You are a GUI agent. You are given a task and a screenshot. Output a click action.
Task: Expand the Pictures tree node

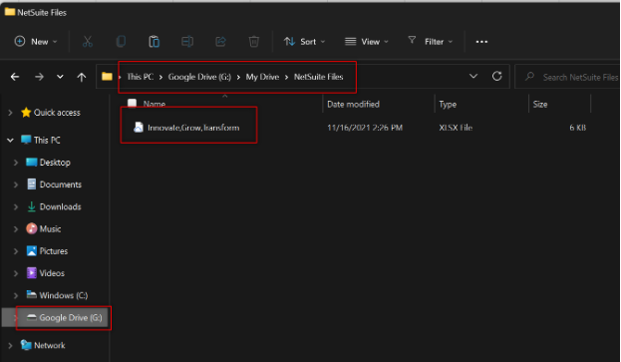(x=16, y=251)
